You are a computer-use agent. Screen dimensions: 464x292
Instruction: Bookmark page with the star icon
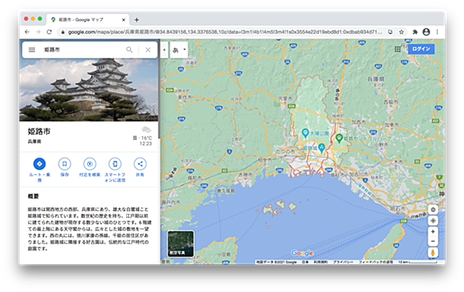click(401, 32)
